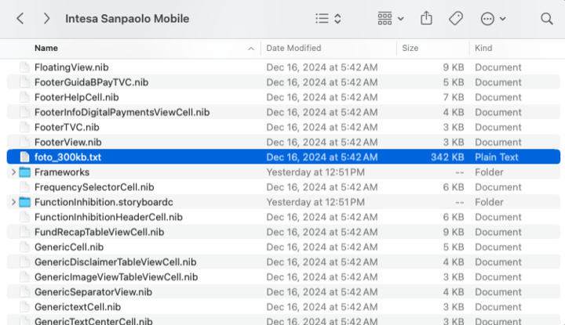Select FunctionInhibition.storyboardc folder name
Image resolution: width=565 pixels, height=325 pixels.
(x=104, y=202)
